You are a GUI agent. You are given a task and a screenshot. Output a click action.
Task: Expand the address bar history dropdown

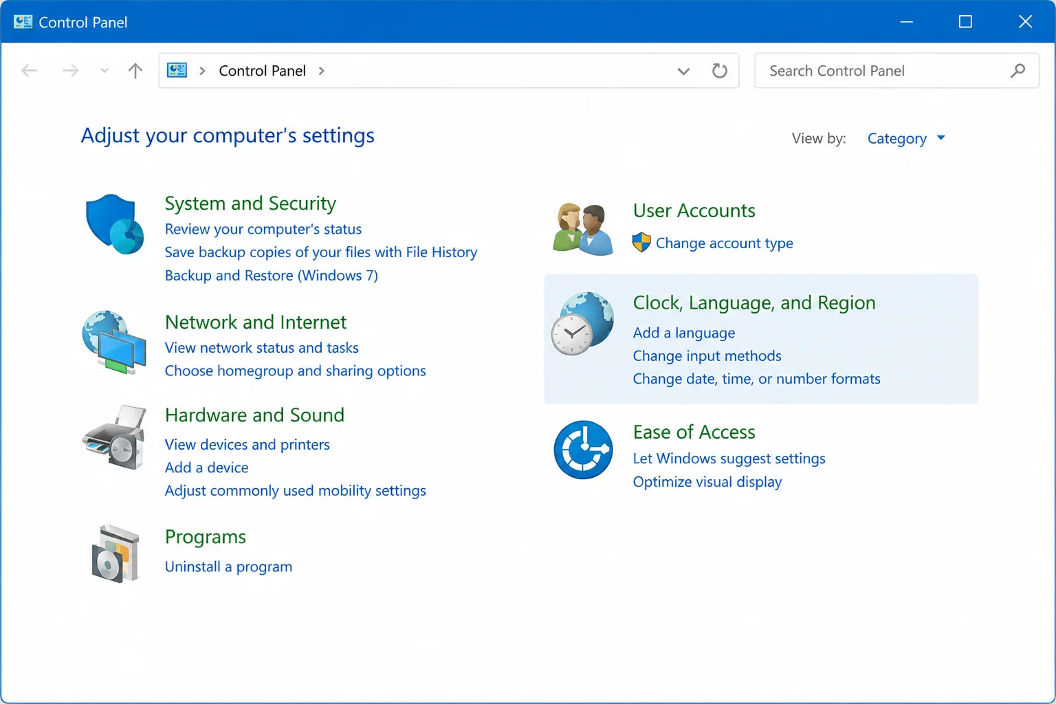683,71
